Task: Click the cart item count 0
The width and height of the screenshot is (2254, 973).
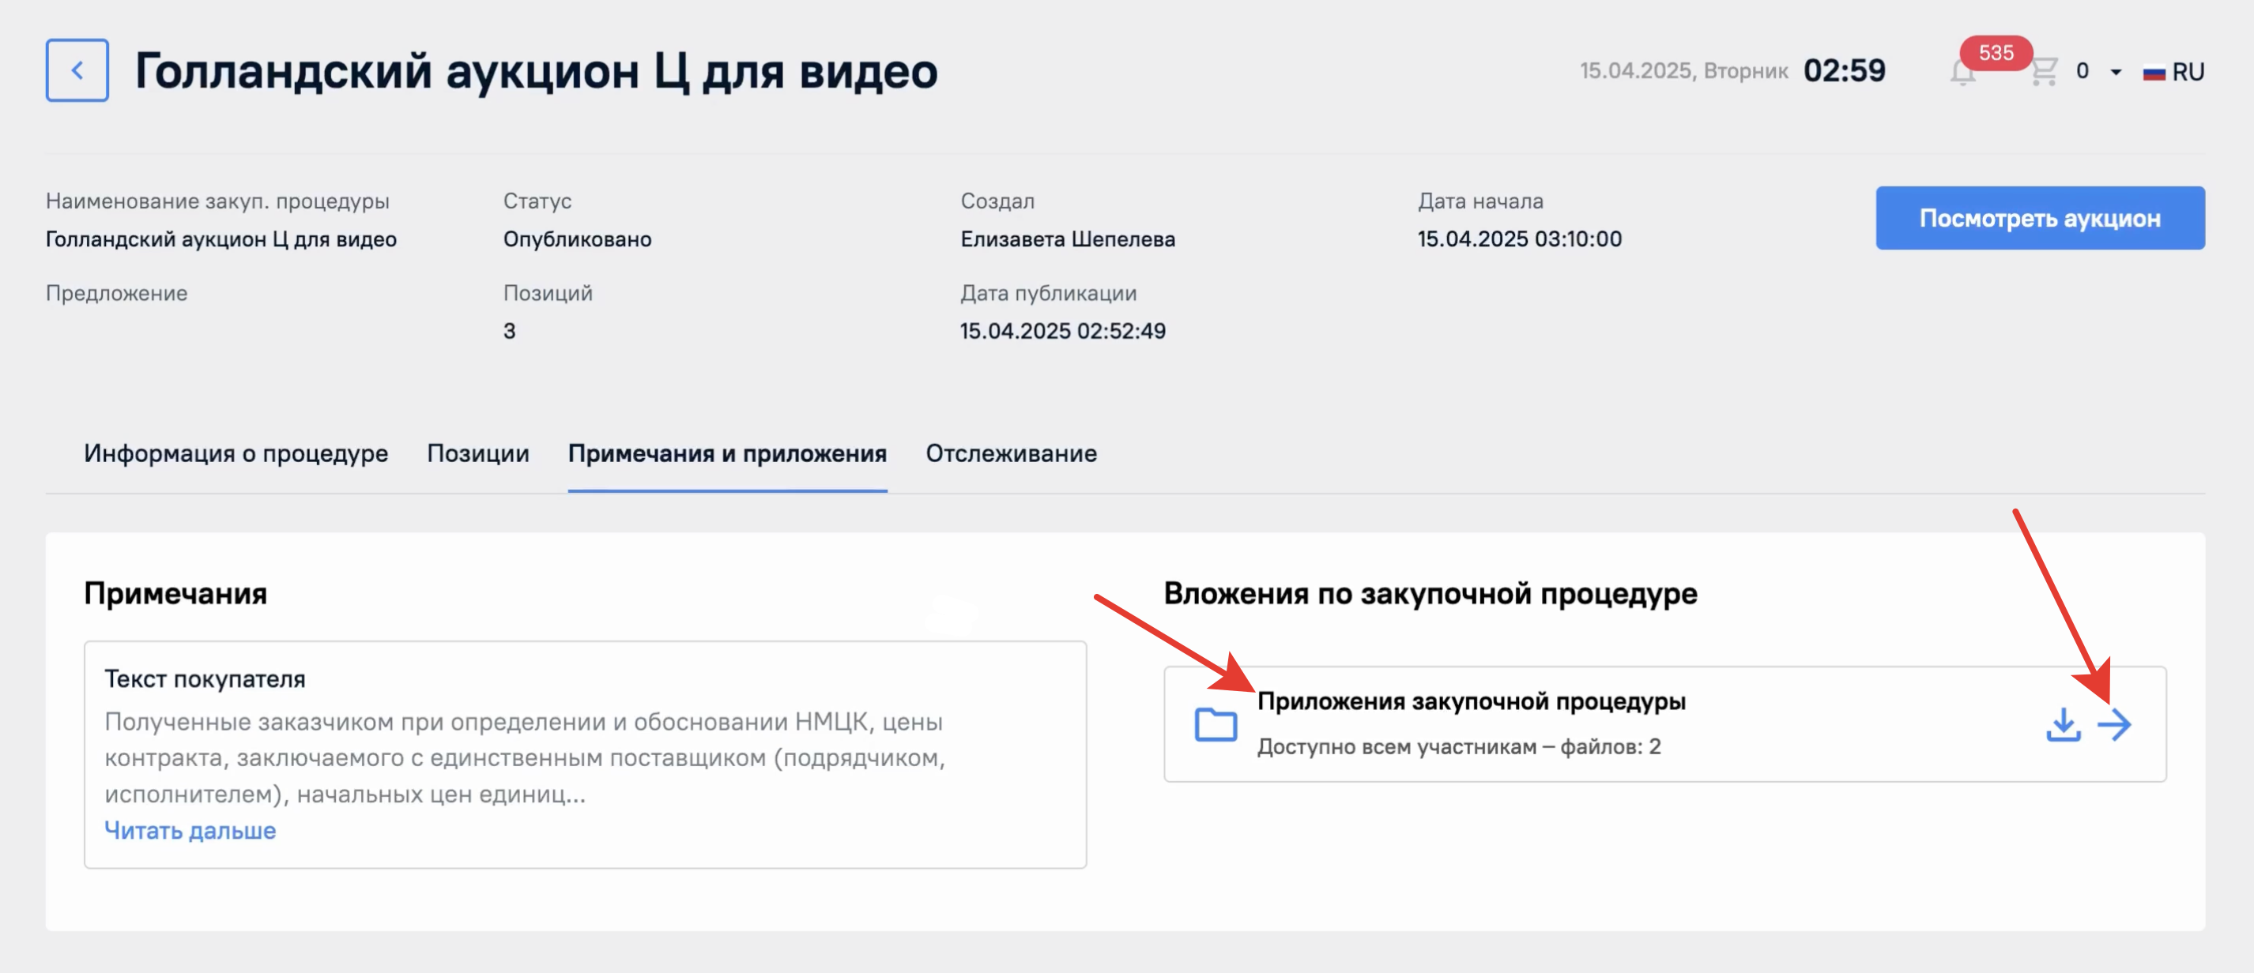Action: pyautogui.click(x=2082, y=71)
